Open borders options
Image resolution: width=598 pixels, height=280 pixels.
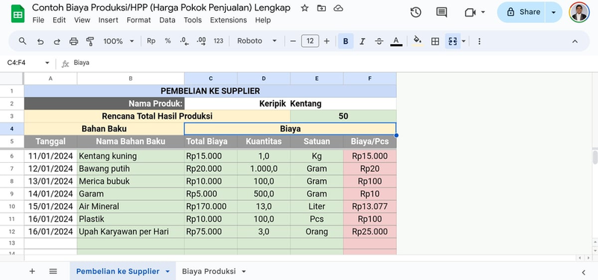point(435,41)
